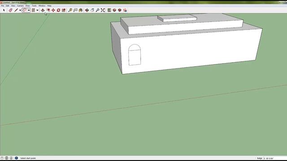Click the 'Select start point.' status text
Image resolution: width=287 pixels, height=161 pixels.
(28, 158)
